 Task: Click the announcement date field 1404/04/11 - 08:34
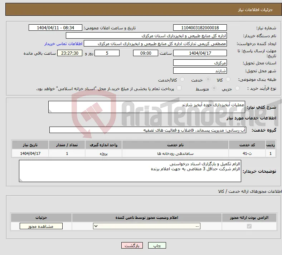55,28
